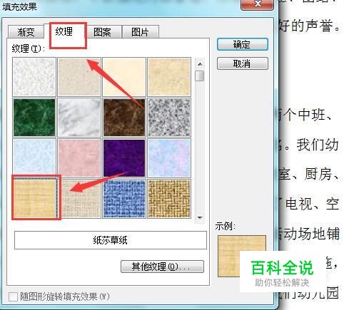Click the texture list scrollbar thumb
The width and height of the screenshot is (344, 310).
[x=200, y=76]
